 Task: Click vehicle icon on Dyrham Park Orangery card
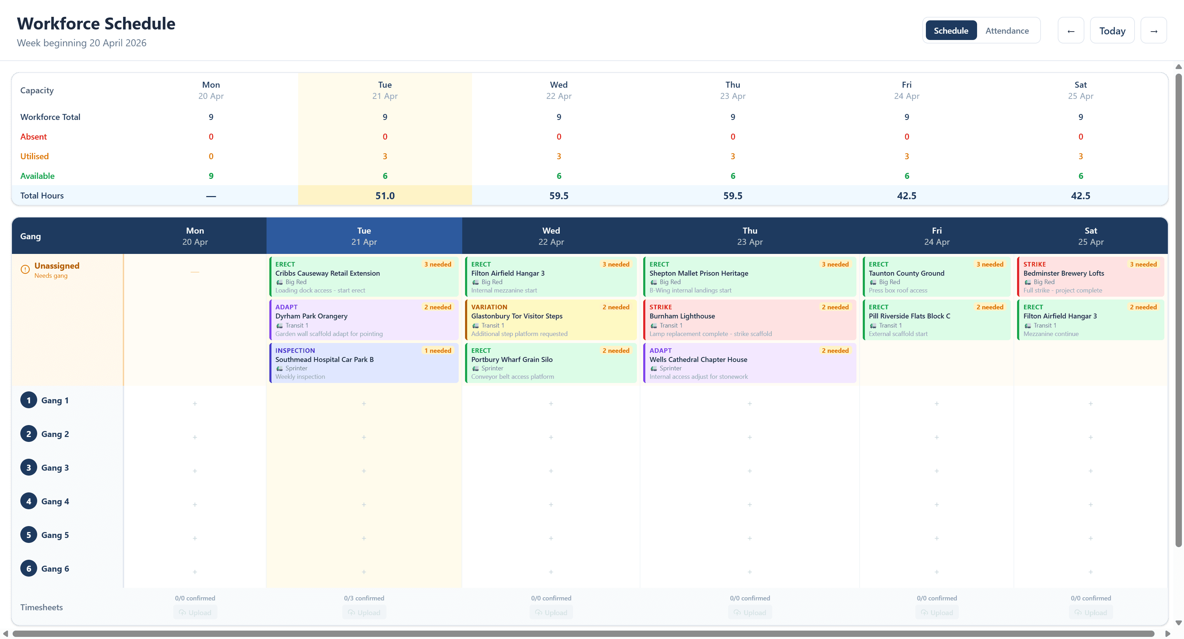tap(280, 325)
